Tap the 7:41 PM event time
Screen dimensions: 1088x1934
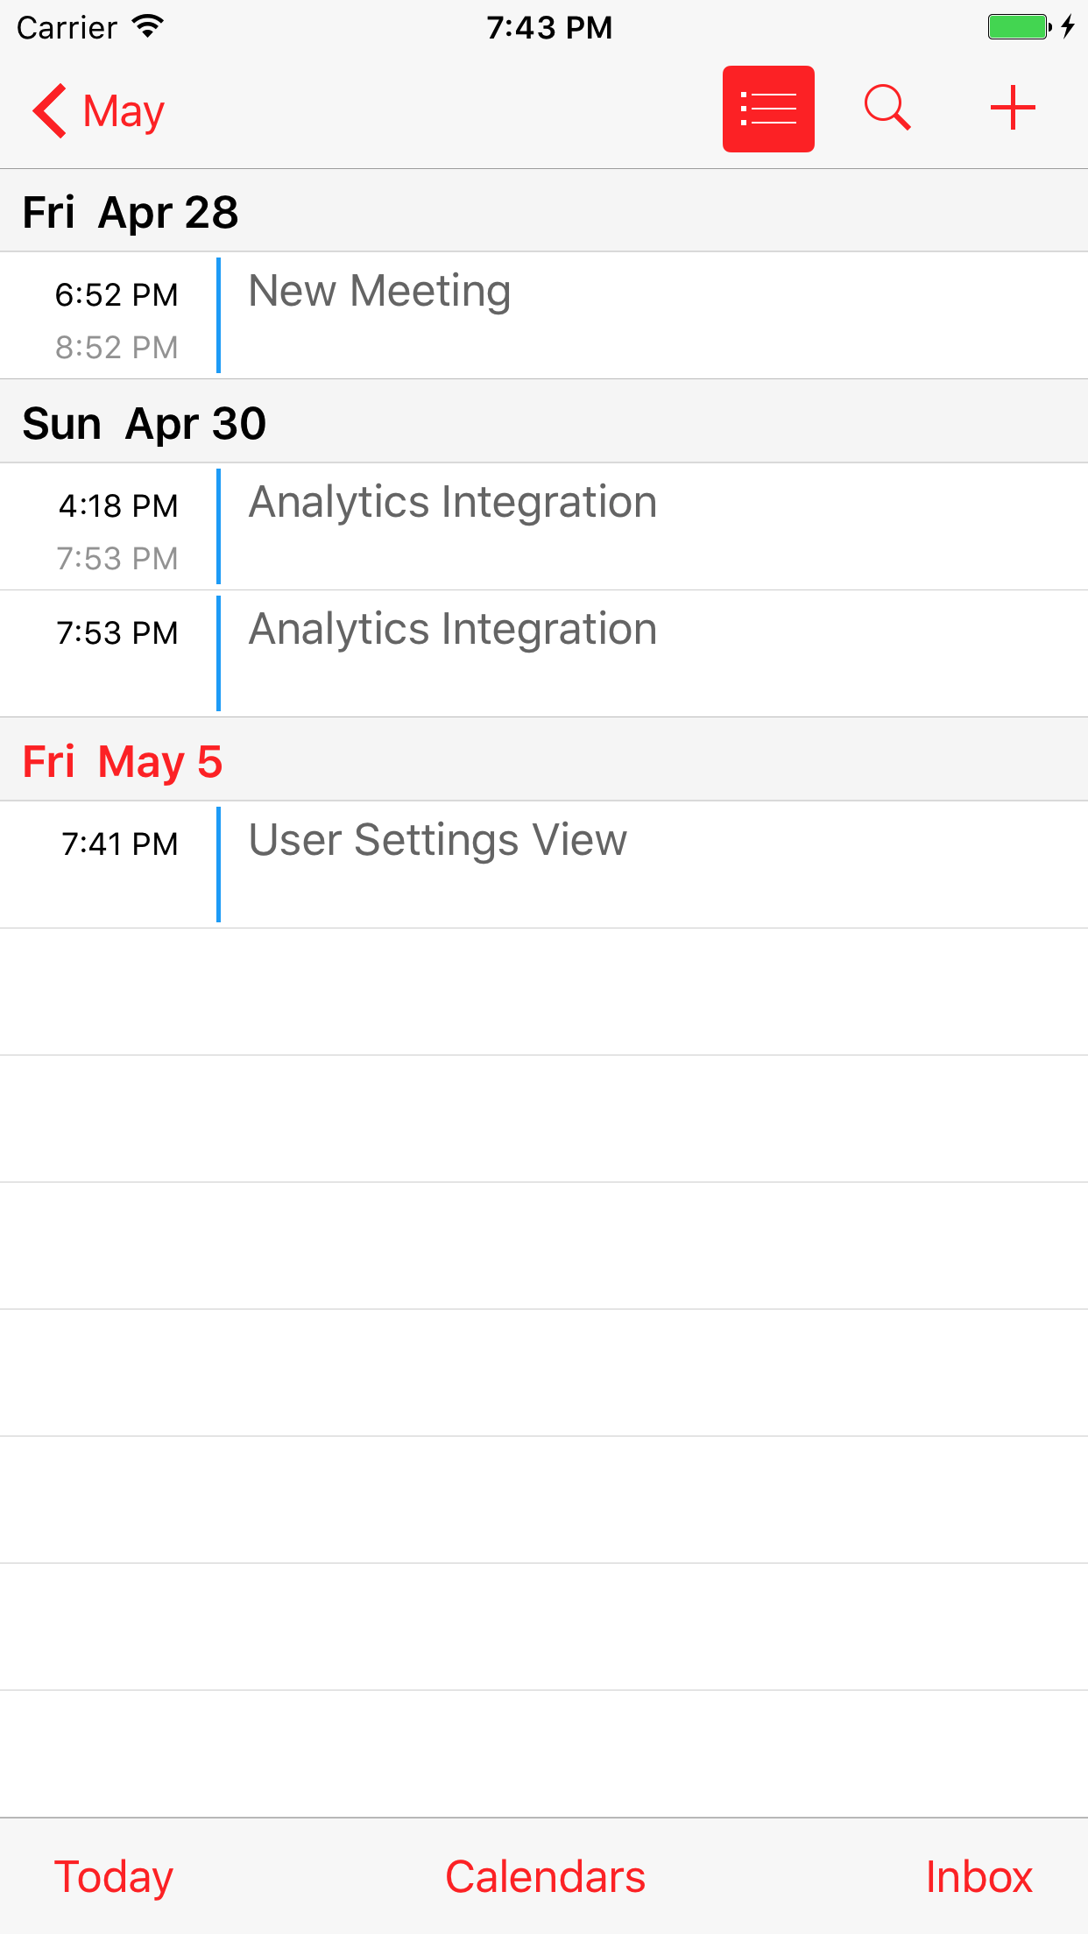(x=120, y=844)
